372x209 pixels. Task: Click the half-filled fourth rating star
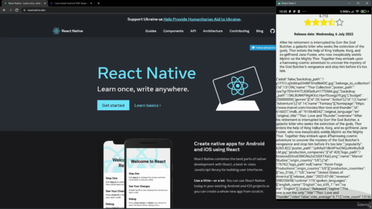pyautogui.click(x=332, y=23)
